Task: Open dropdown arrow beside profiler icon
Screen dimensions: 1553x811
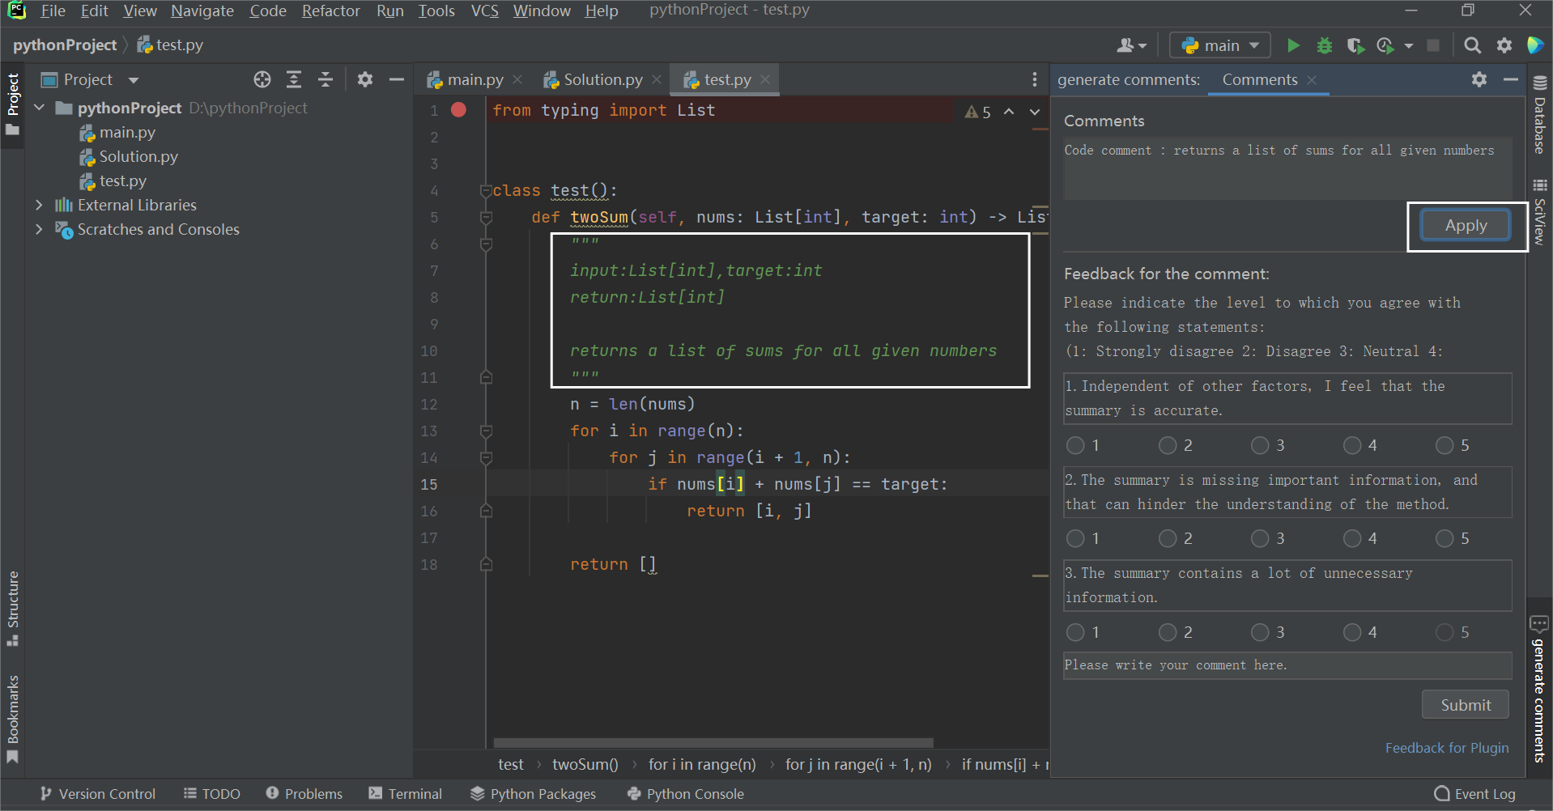Action: point(1409,45)
